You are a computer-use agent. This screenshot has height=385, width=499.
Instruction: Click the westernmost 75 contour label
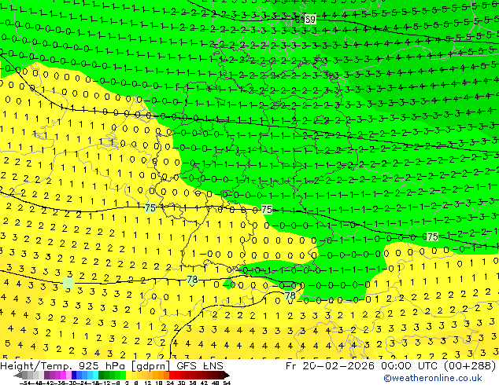(150, 208)
